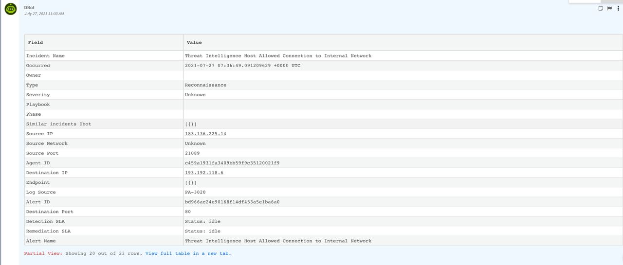Click the Source IP field label
The width and height of the screenshot is (623, 265).
click(x=39, y=134)
